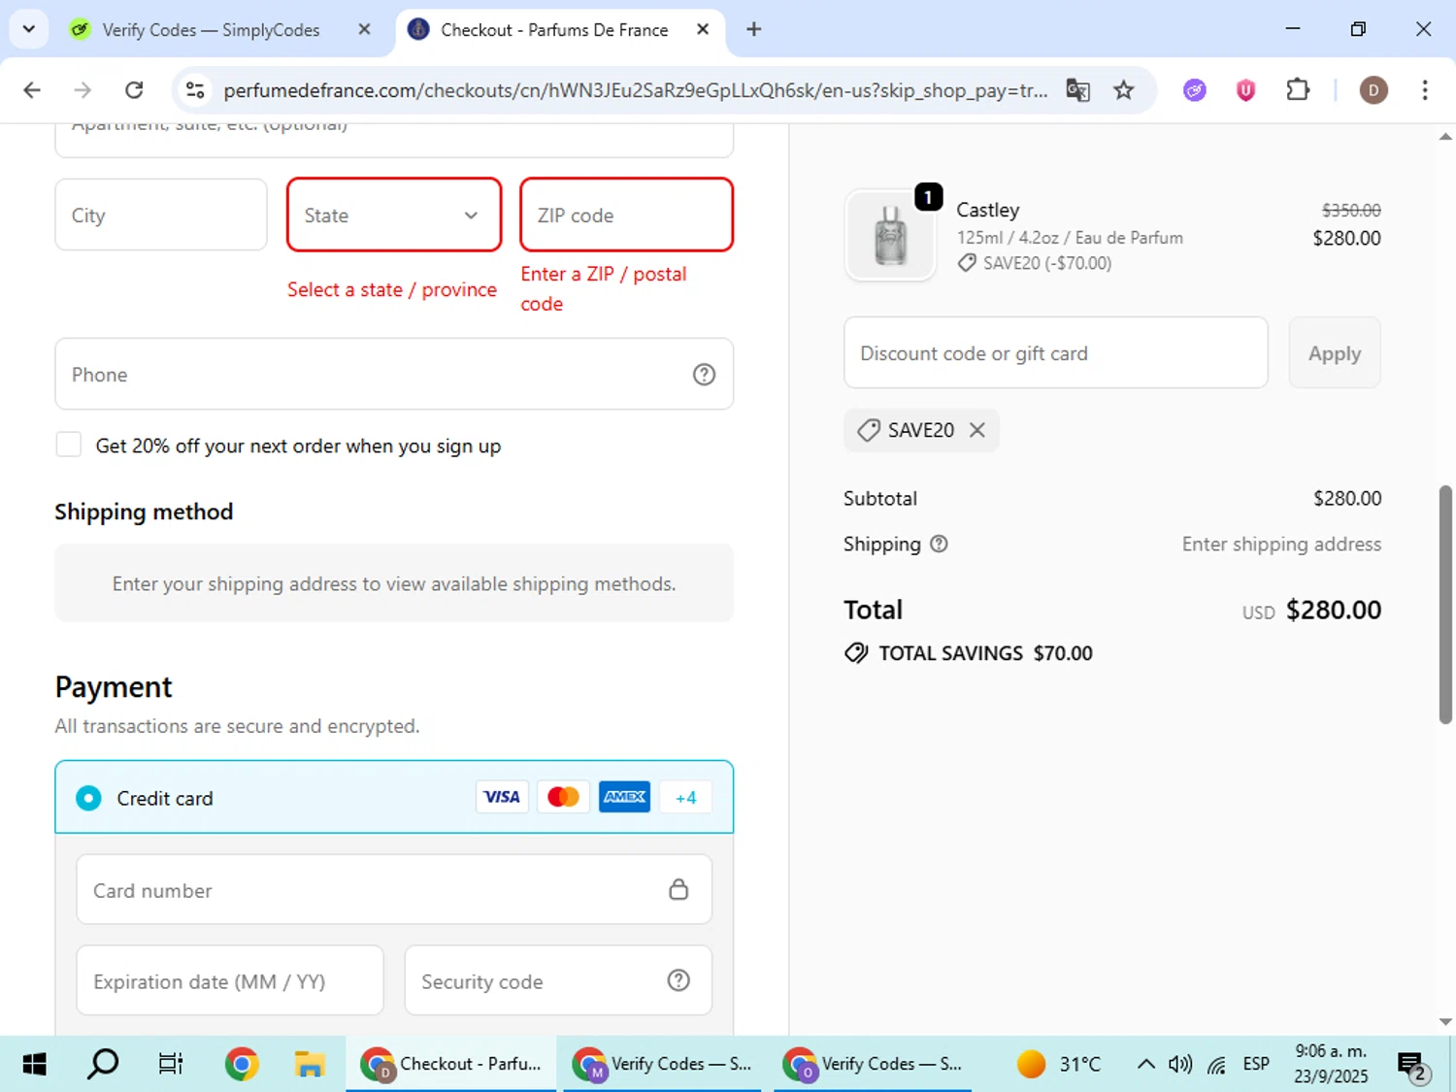The height and width of the screenshot is (1092, 1456).
Task: Click the lock icon in Card number
Action: coord(678,889)
